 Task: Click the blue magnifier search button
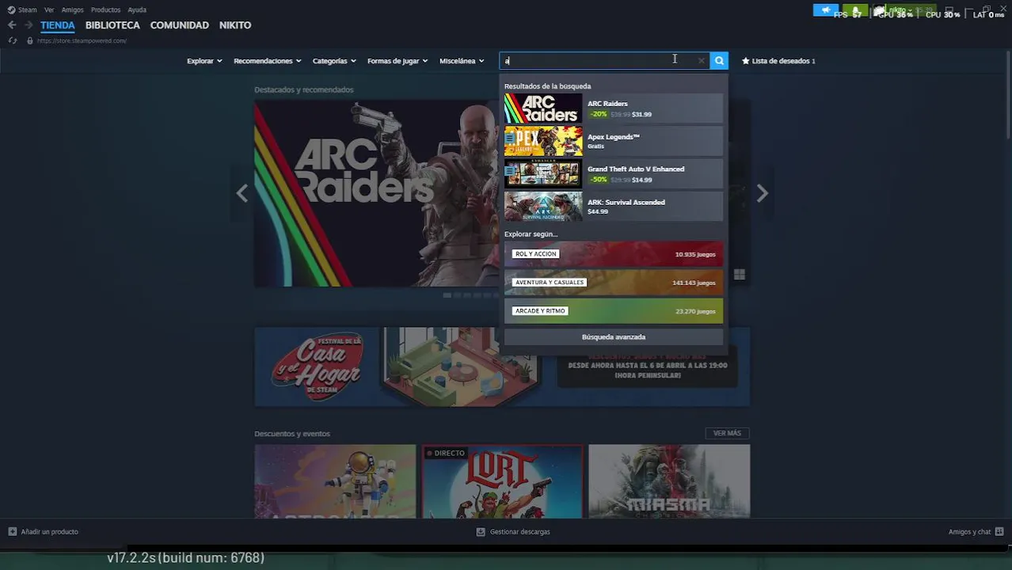click(719, 61)
